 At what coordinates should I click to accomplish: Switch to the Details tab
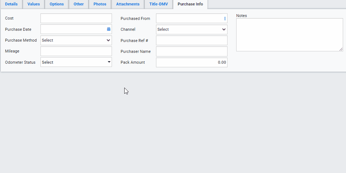tap(11, 4)
